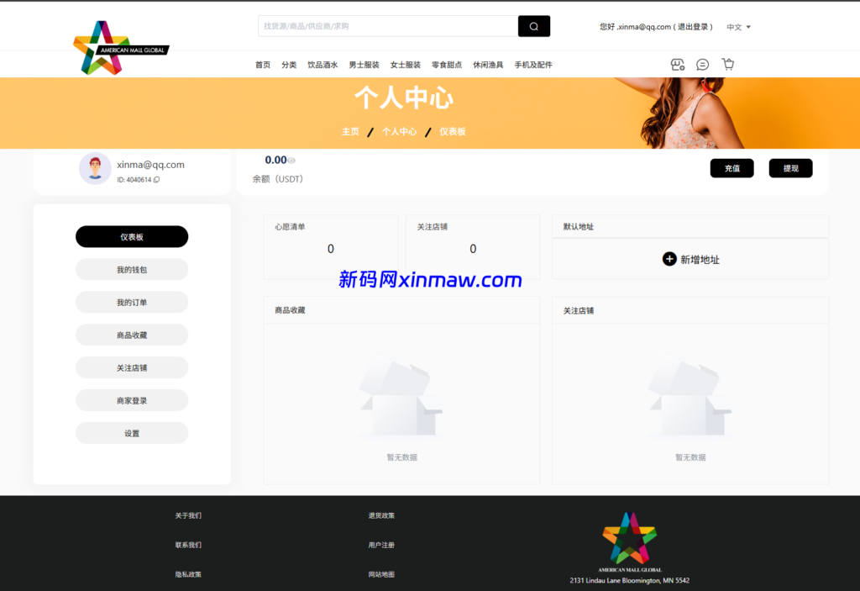This screenshot has width=860, height=591.
Task: Copy the user ID 4040614
Action: [x=157, y=180]
